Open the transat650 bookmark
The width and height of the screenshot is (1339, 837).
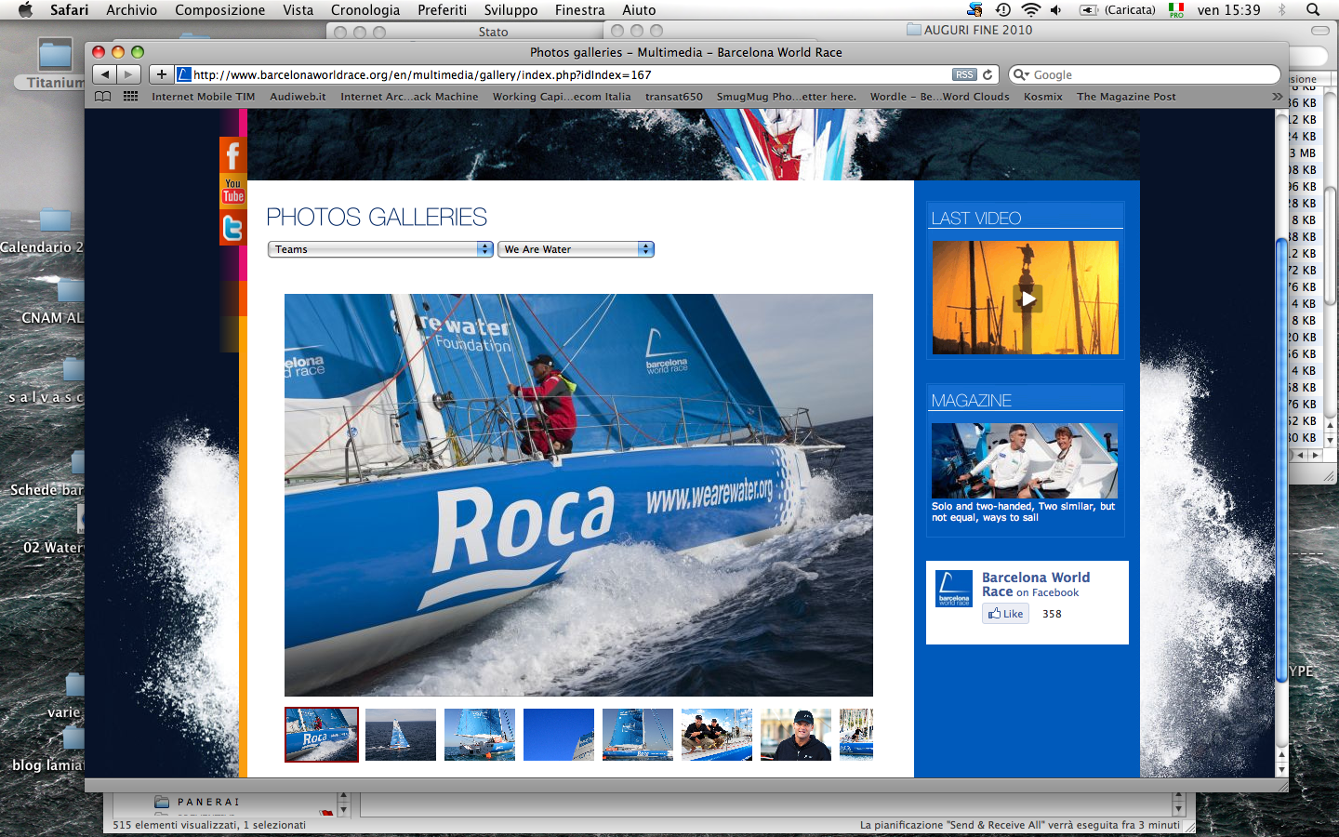pyautogui.click(x=674, y=97)
